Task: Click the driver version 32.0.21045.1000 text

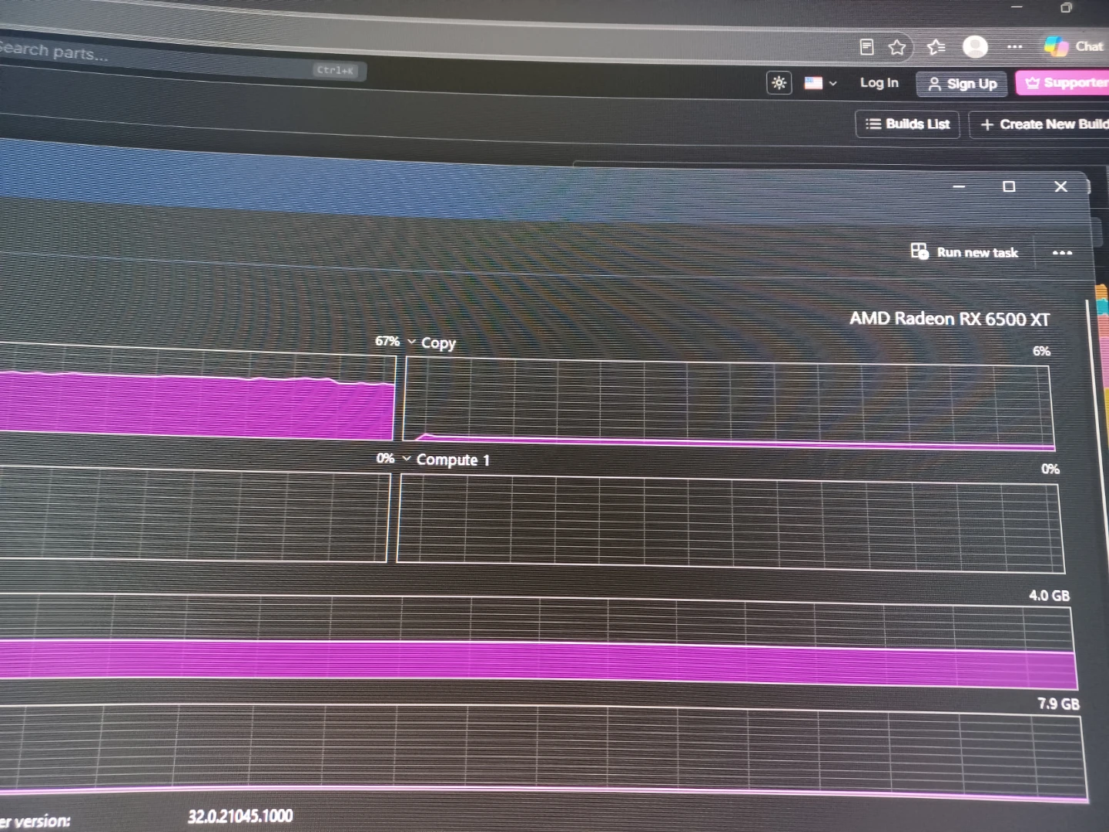Action: pos(240,816)
